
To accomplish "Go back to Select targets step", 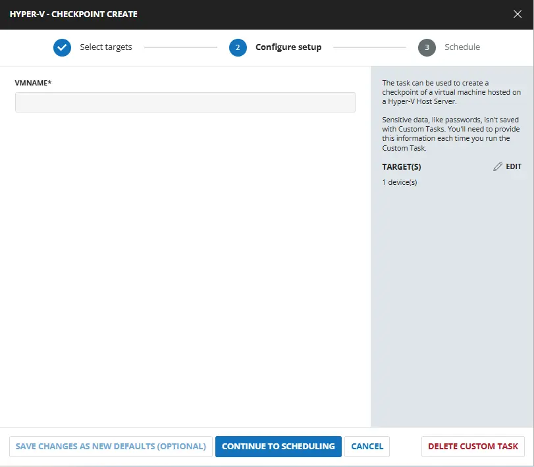I will (x=105, y=47).
